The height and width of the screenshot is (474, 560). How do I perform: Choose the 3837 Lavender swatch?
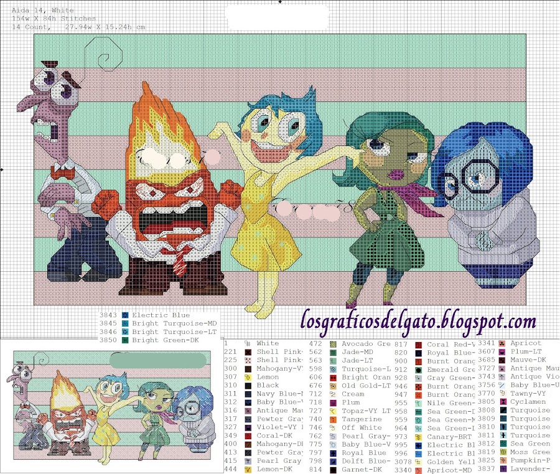tap(502, 469)
